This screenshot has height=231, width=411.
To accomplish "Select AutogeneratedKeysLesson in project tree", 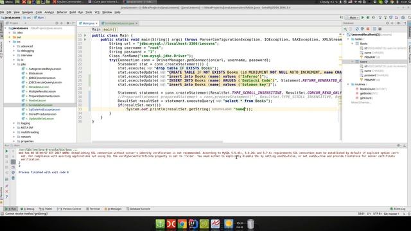I will pos(45,69).
